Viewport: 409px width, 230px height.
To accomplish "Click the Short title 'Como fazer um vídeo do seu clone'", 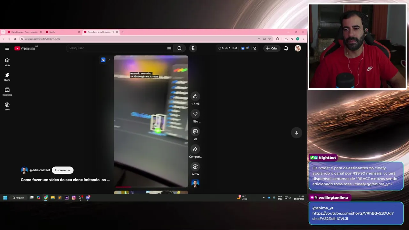I will 65,180.
